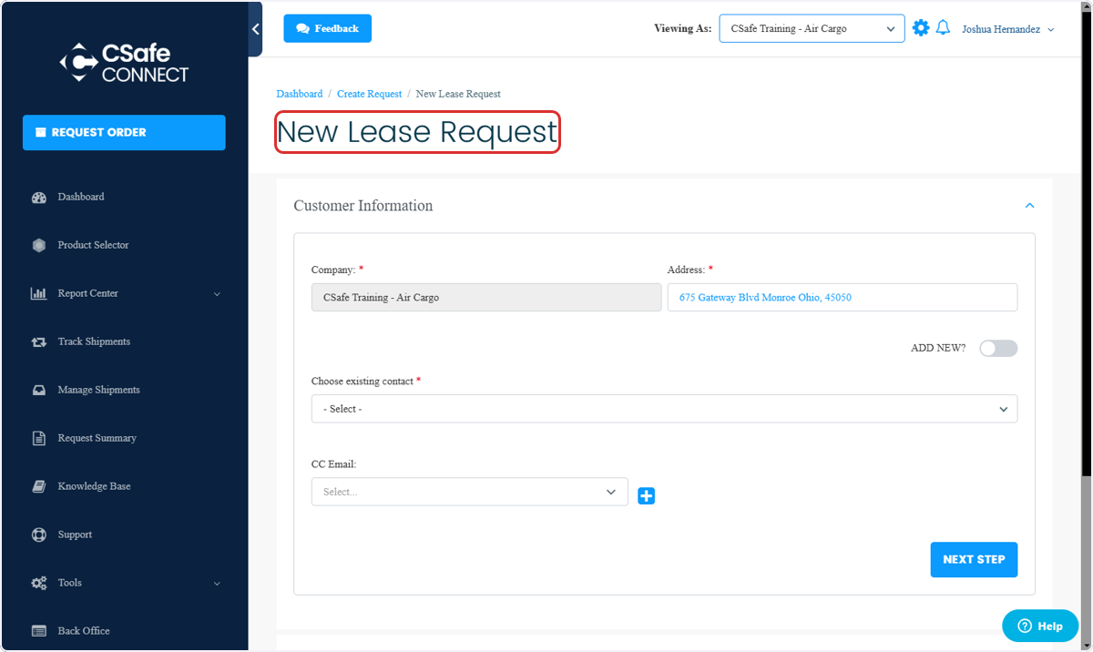This screenshot has height=652, width=1093.
Task: Open the Help widget
Action: point(1040,626)
